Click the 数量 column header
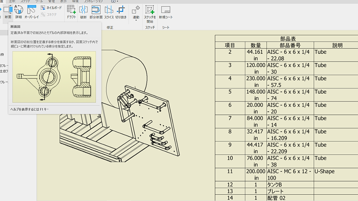Viewport: 358px width, 201px height. pyautogui.click(x=256, y=45)
